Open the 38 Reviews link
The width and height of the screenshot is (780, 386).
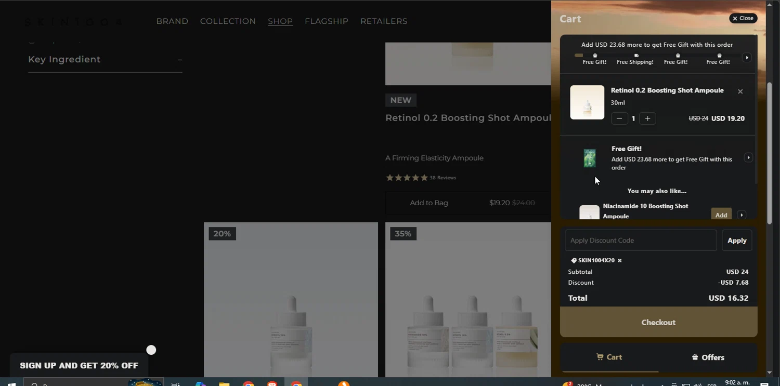tap(443, 178)
